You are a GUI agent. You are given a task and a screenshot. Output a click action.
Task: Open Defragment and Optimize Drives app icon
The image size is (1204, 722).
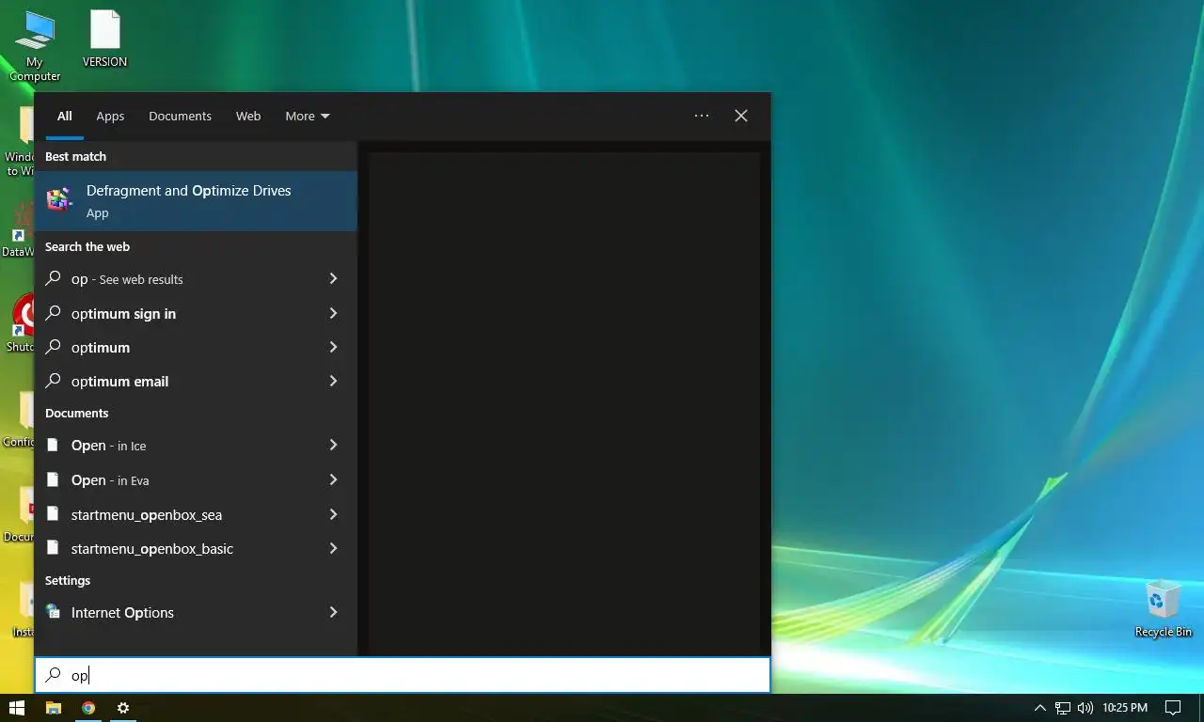pos(59,199)
